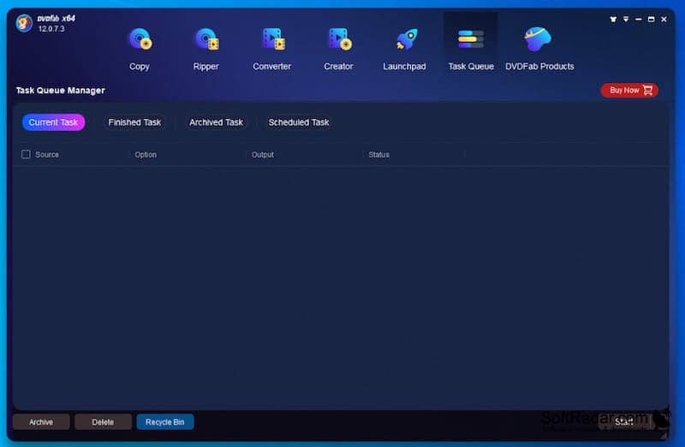Maximize the DVDFab window
The width and height of the screenshot is (685, 447).
click(652, 19)
